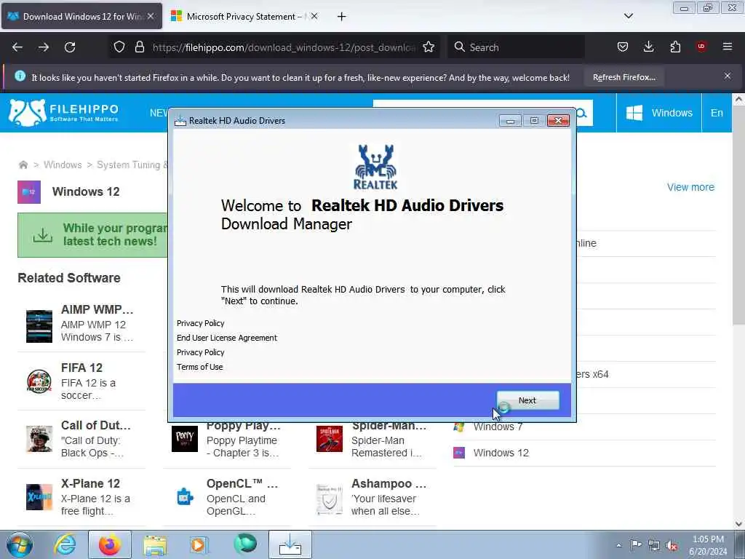Click the site padlock icon
745x559 pixels.
click(139, 47)
